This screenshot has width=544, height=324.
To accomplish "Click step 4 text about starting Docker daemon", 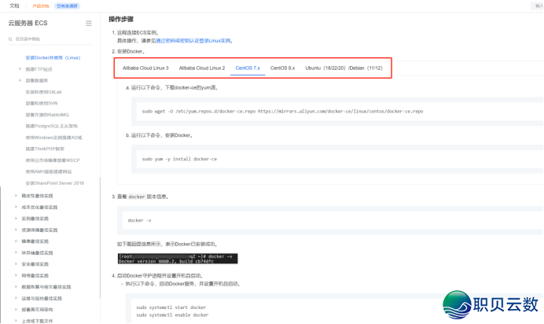I will pyautogui.click(x=160, y=276).
